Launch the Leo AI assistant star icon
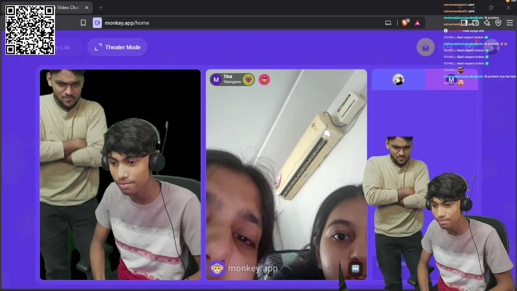 487,23
